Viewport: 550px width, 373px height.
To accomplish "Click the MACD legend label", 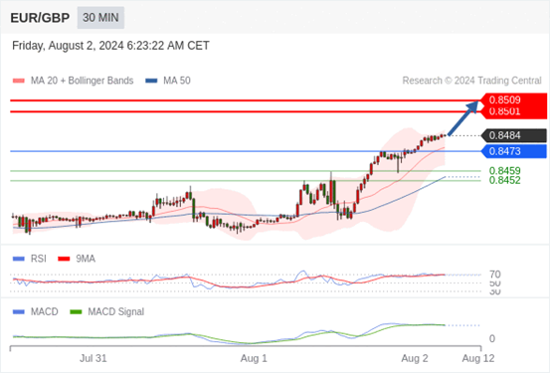I will tap(44, 311).
